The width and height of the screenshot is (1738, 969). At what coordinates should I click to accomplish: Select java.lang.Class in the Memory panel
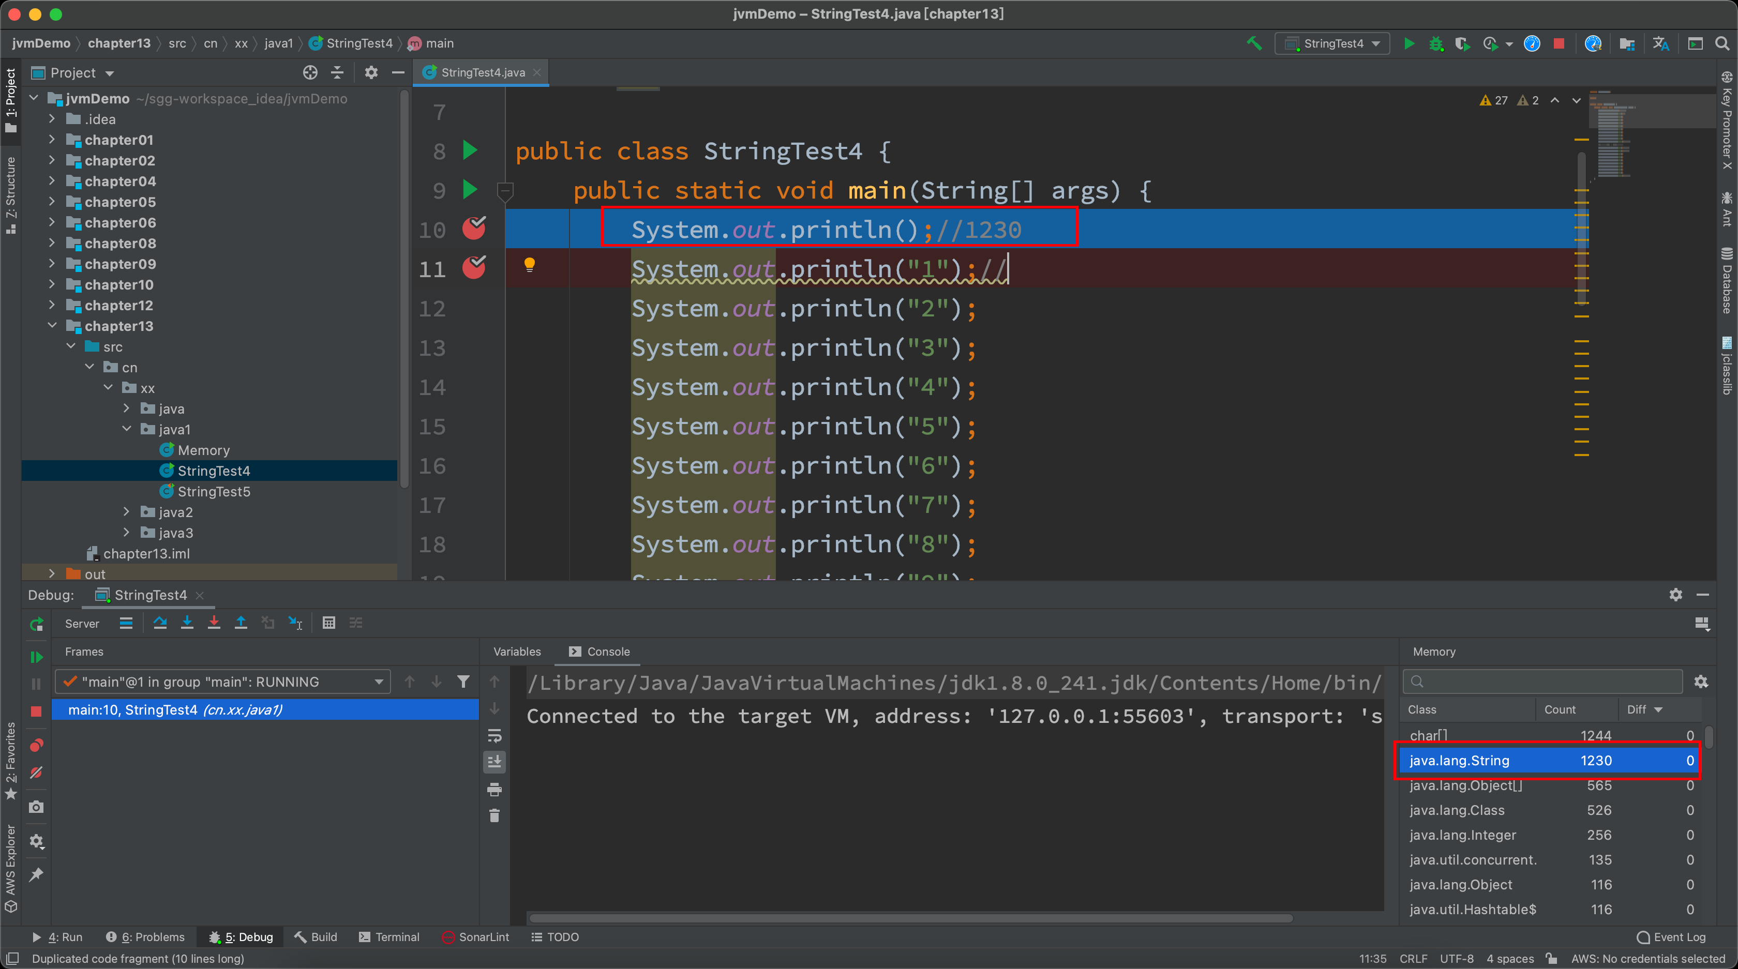[1457, 810]
